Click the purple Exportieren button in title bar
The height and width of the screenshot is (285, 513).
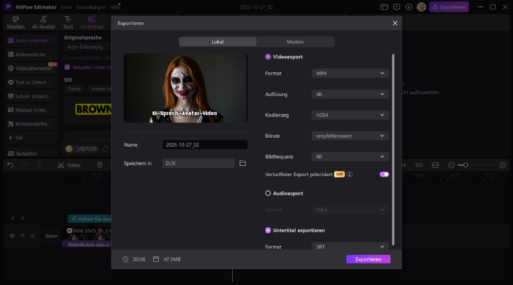449,7
